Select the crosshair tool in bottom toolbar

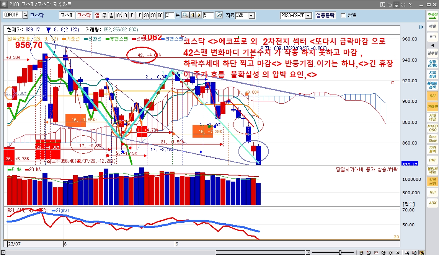pyautogui.click(x=390, y=253)
